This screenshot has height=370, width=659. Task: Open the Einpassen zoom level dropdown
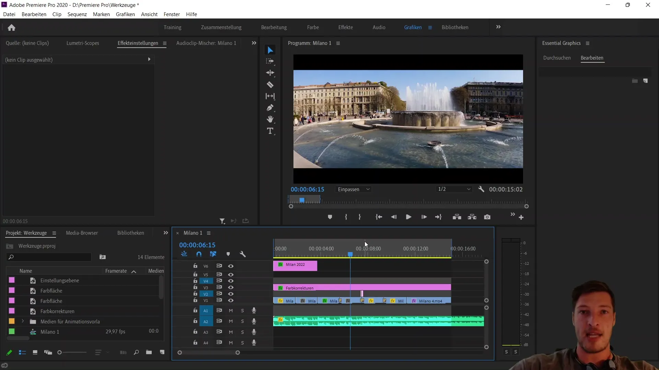[354, 189]
